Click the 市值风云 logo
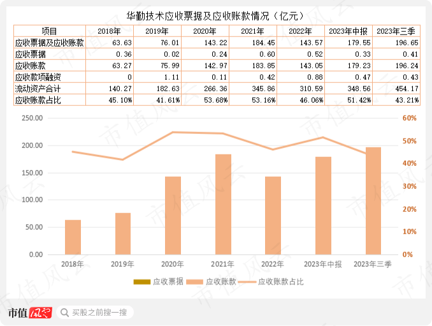Image resolution: width=432 pixels, height=326 pixels. (30, 313)
